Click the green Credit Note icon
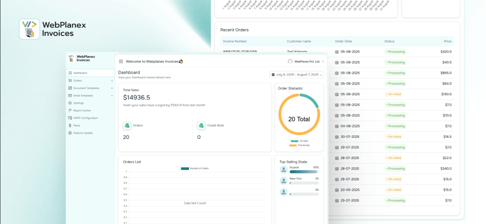The width and height of the screenshot is (486, 224). [201, 125]
